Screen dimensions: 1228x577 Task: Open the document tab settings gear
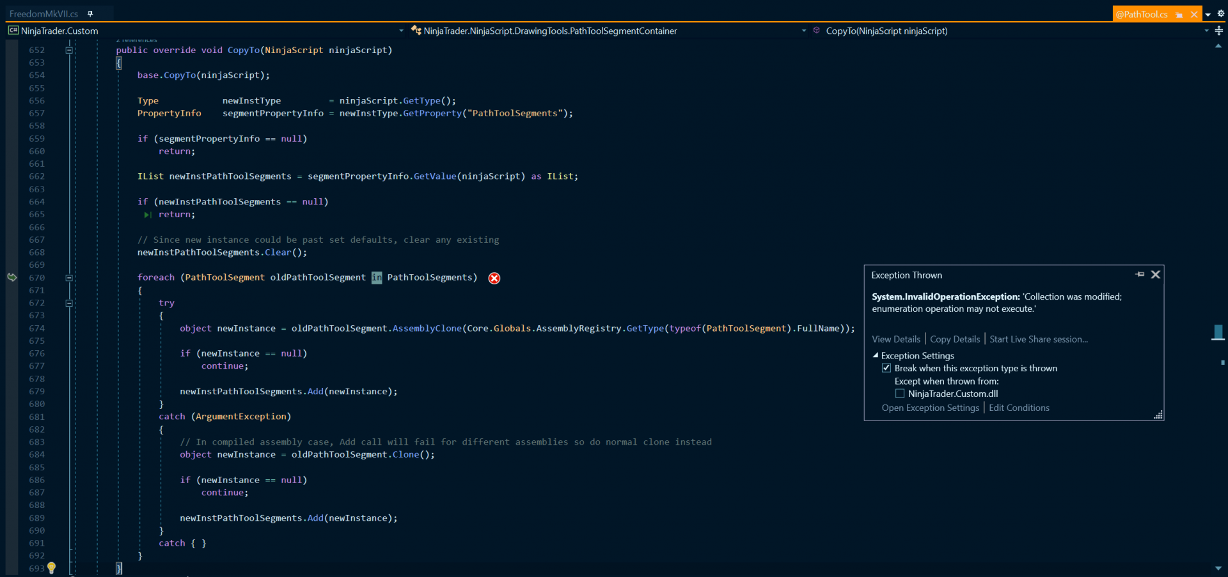(1220, 13)
